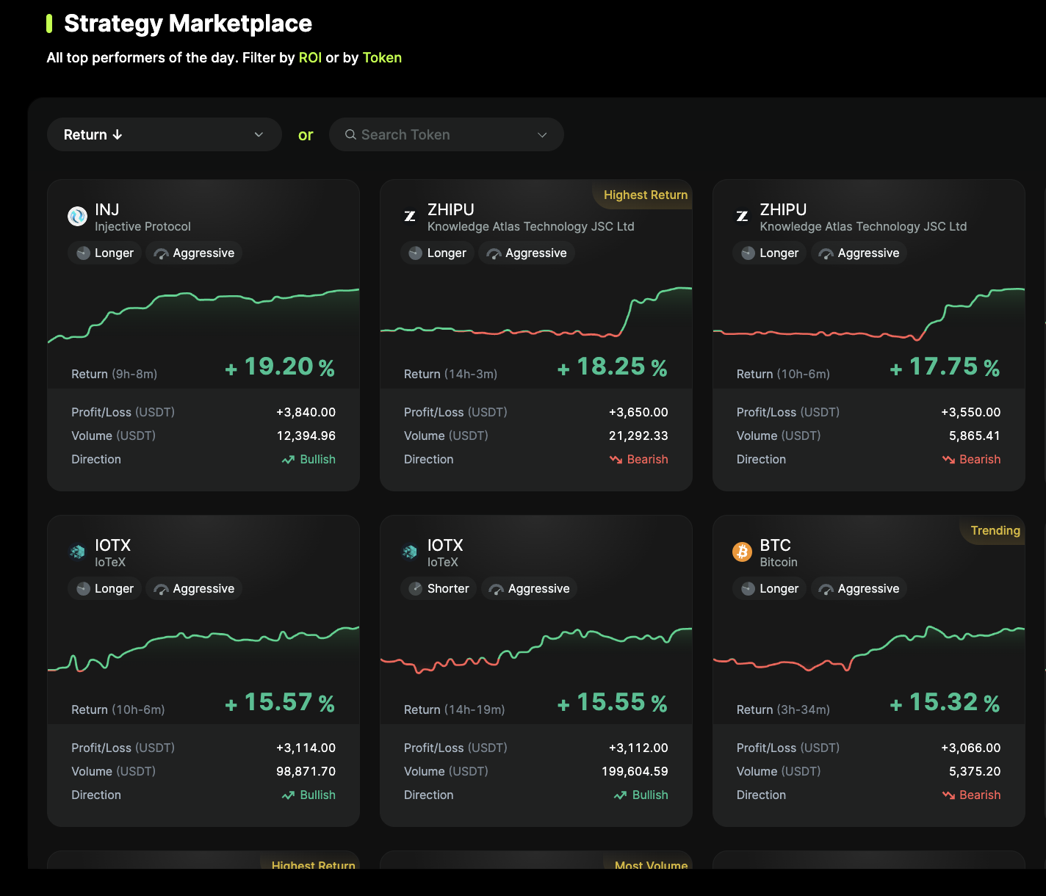Click the 21,292.33 volume value
Viewport: 1046px width, 896px height.
click(x=638, y=436)
